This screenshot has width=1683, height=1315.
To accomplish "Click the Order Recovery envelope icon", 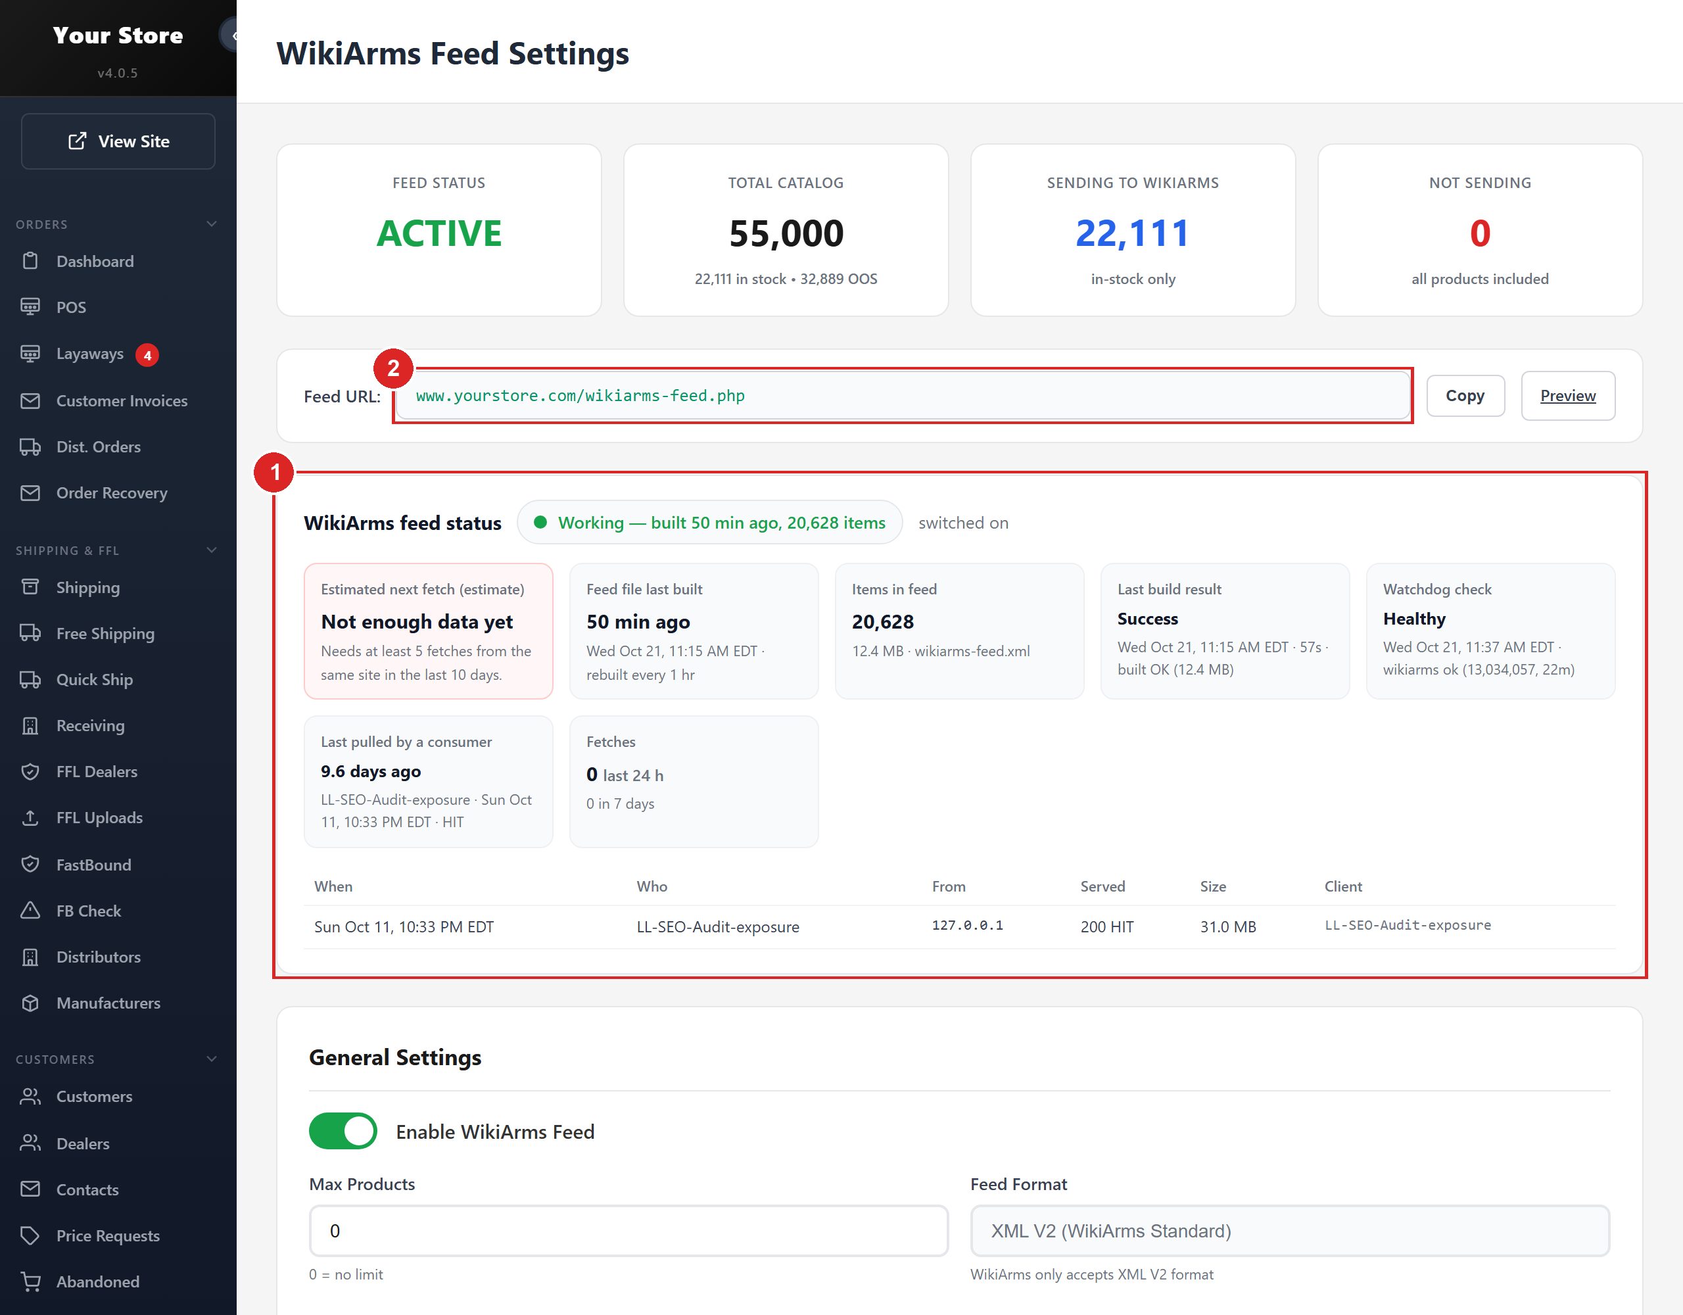I will [30, 492].
